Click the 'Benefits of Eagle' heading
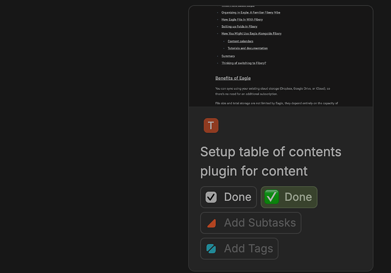The width and height of the screenshot is (391, 273). (232, 78)
